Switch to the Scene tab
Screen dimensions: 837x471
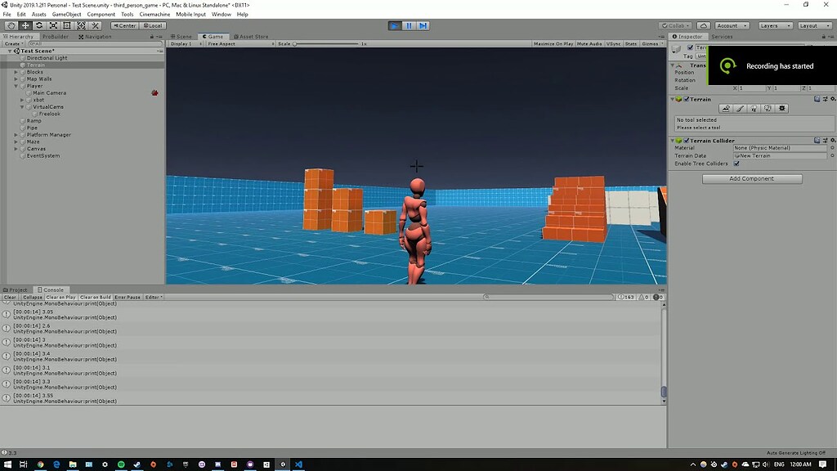click(181, 36)
